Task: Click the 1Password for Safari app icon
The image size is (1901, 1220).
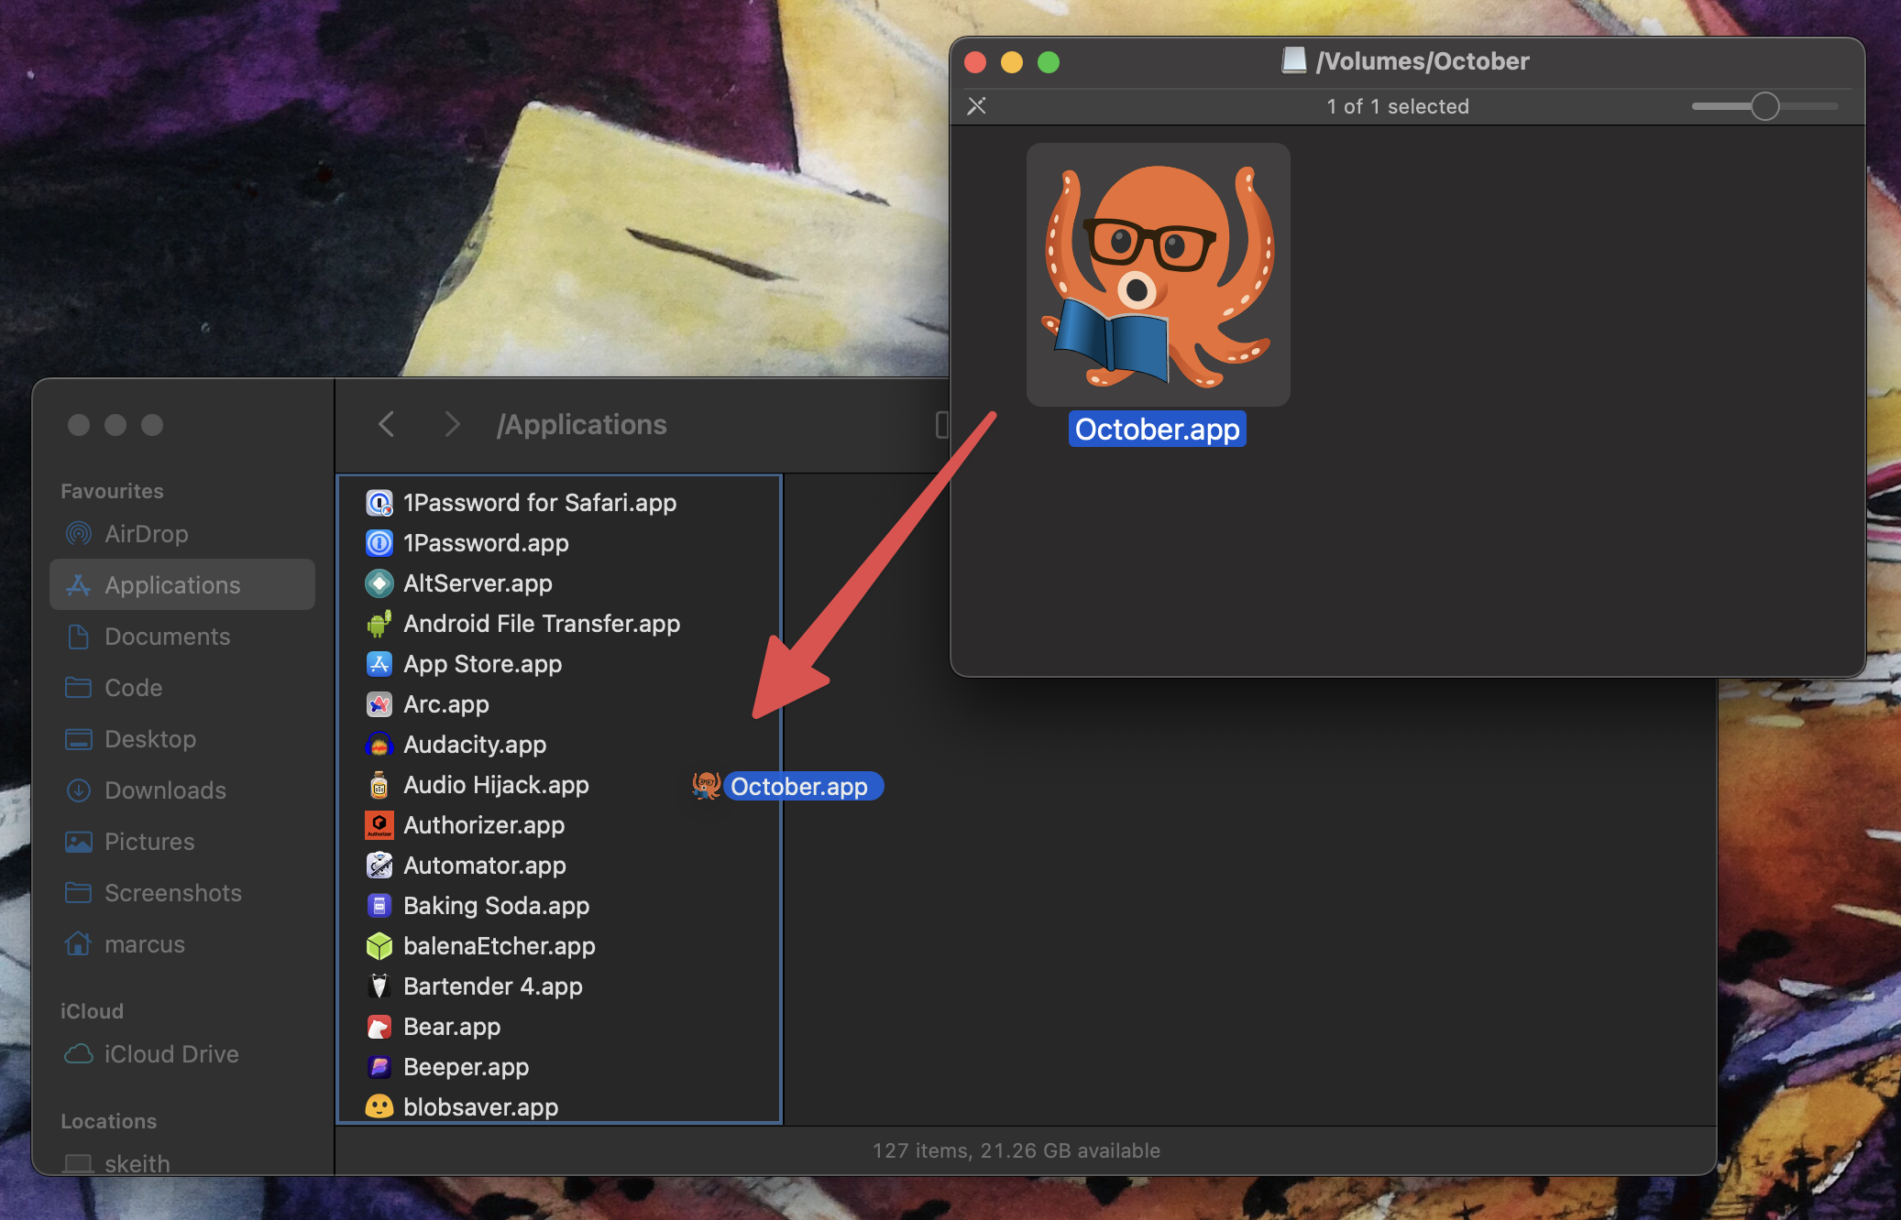Action: pyautogui.click(x=379, y=503)
